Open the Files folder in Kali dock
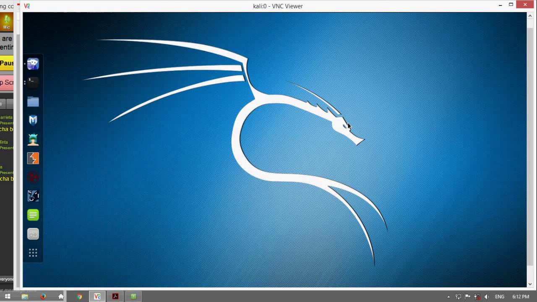 click(33, 102)
